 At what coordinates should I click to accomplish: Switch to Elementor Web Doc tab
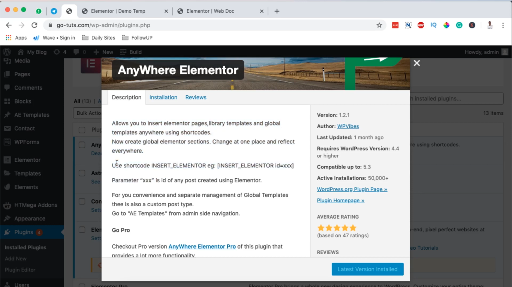pos(220,11)
